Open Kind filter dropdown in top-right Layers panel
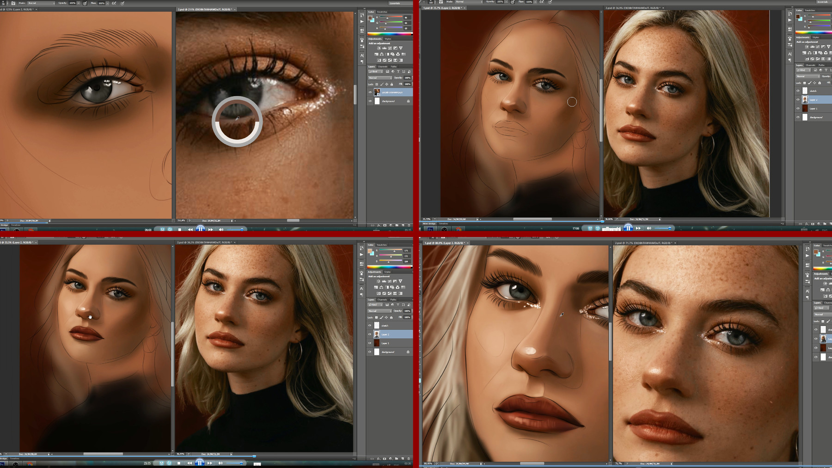This screenshot has width=832, height=468. (x=803, y=70)
